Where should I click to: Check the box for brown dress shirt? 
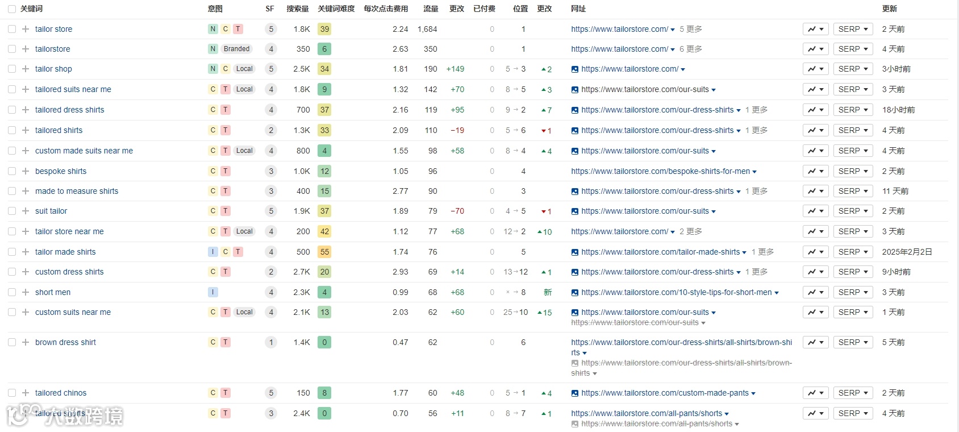(x=12, y=342)
